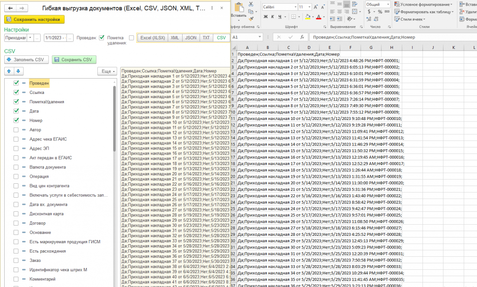Increase font size with the large A icon
This screenshot has width=477, height=287.
pos(316,7)
